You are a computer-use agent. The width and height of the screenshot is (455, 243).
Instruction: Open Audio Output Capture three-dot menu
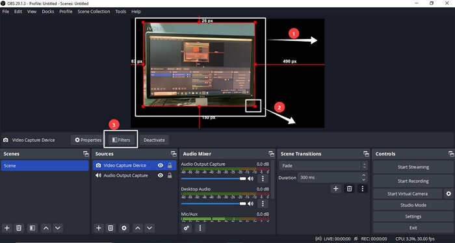(263, 178)
